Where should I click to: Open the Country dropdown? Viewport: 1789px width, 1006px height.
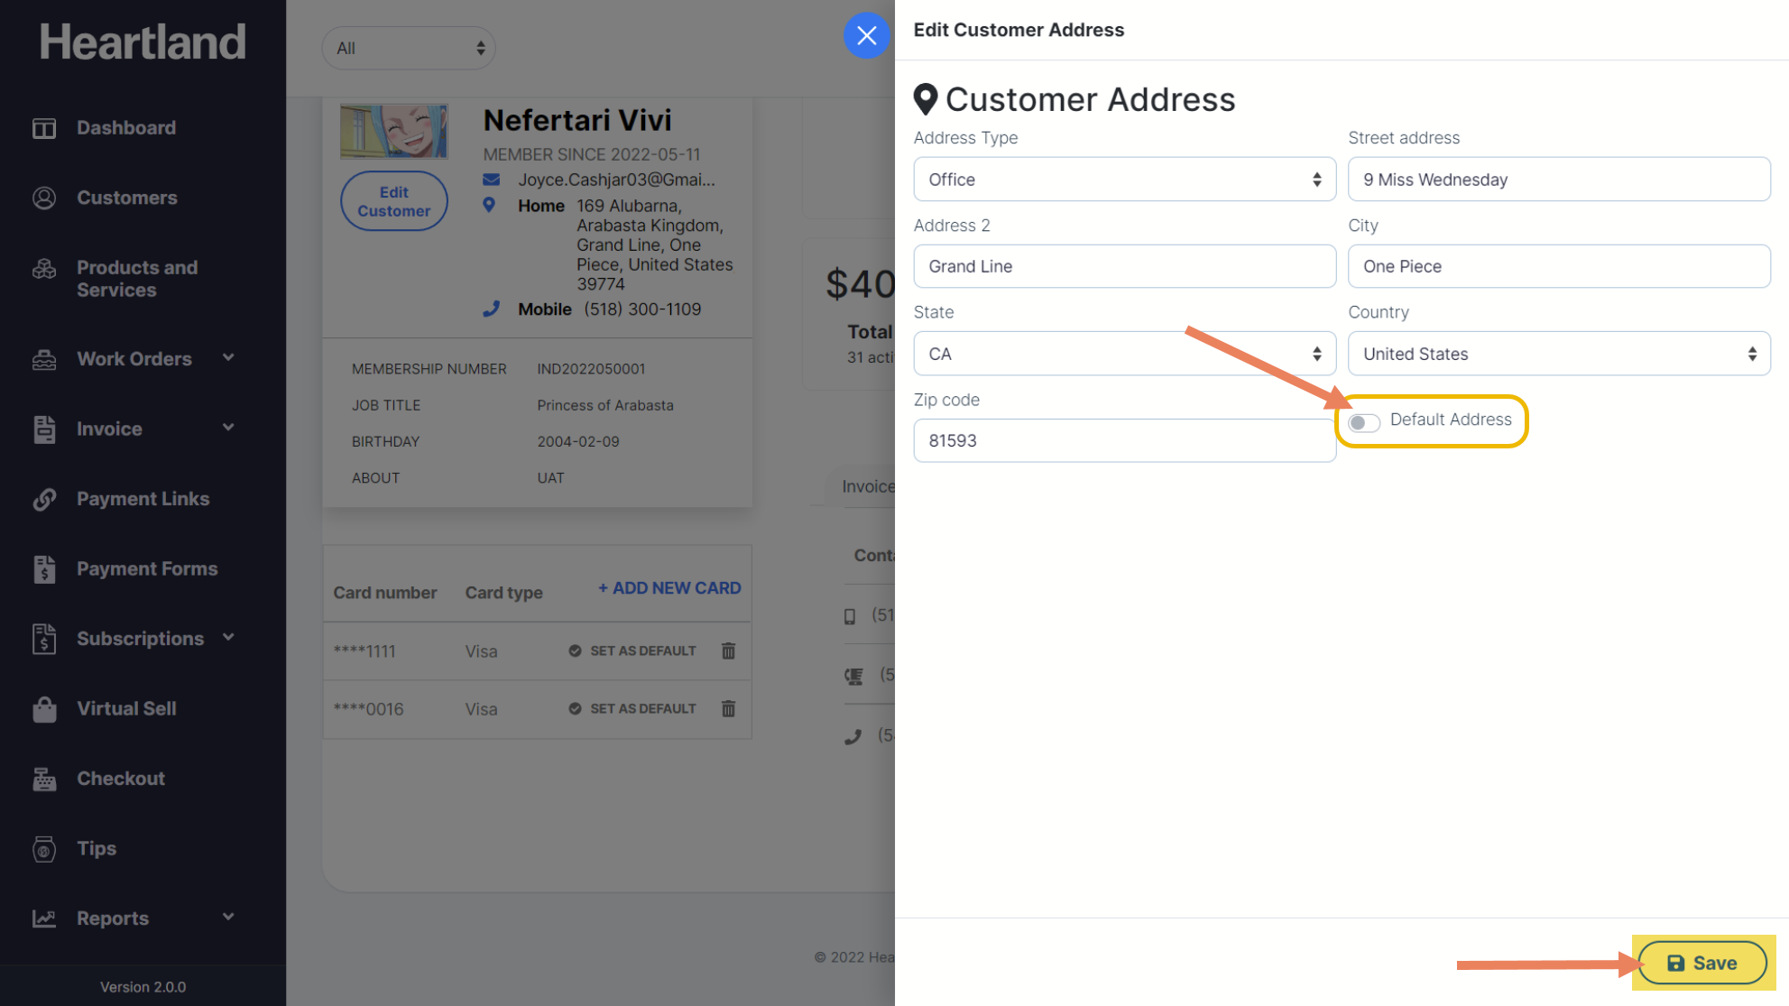[x=1558, y=354]
